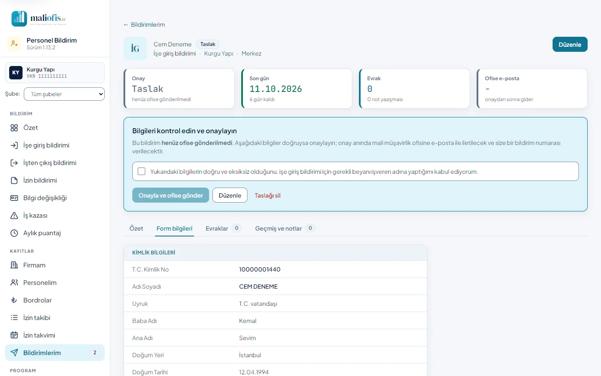Click the Ofise e-posta card

[x=532, y=89]
